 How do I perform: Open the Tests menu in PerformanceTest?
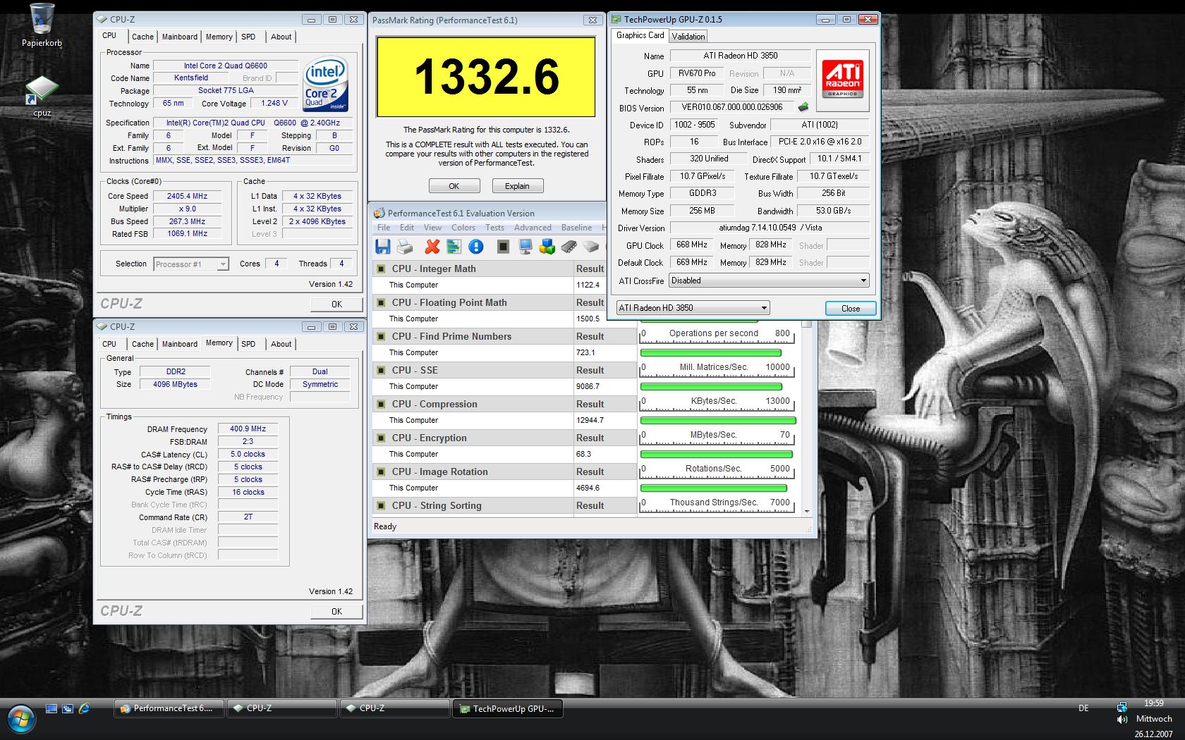point(494,228)
